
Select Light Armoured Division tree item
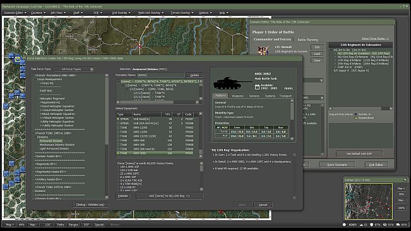click(x=54, y=148)
